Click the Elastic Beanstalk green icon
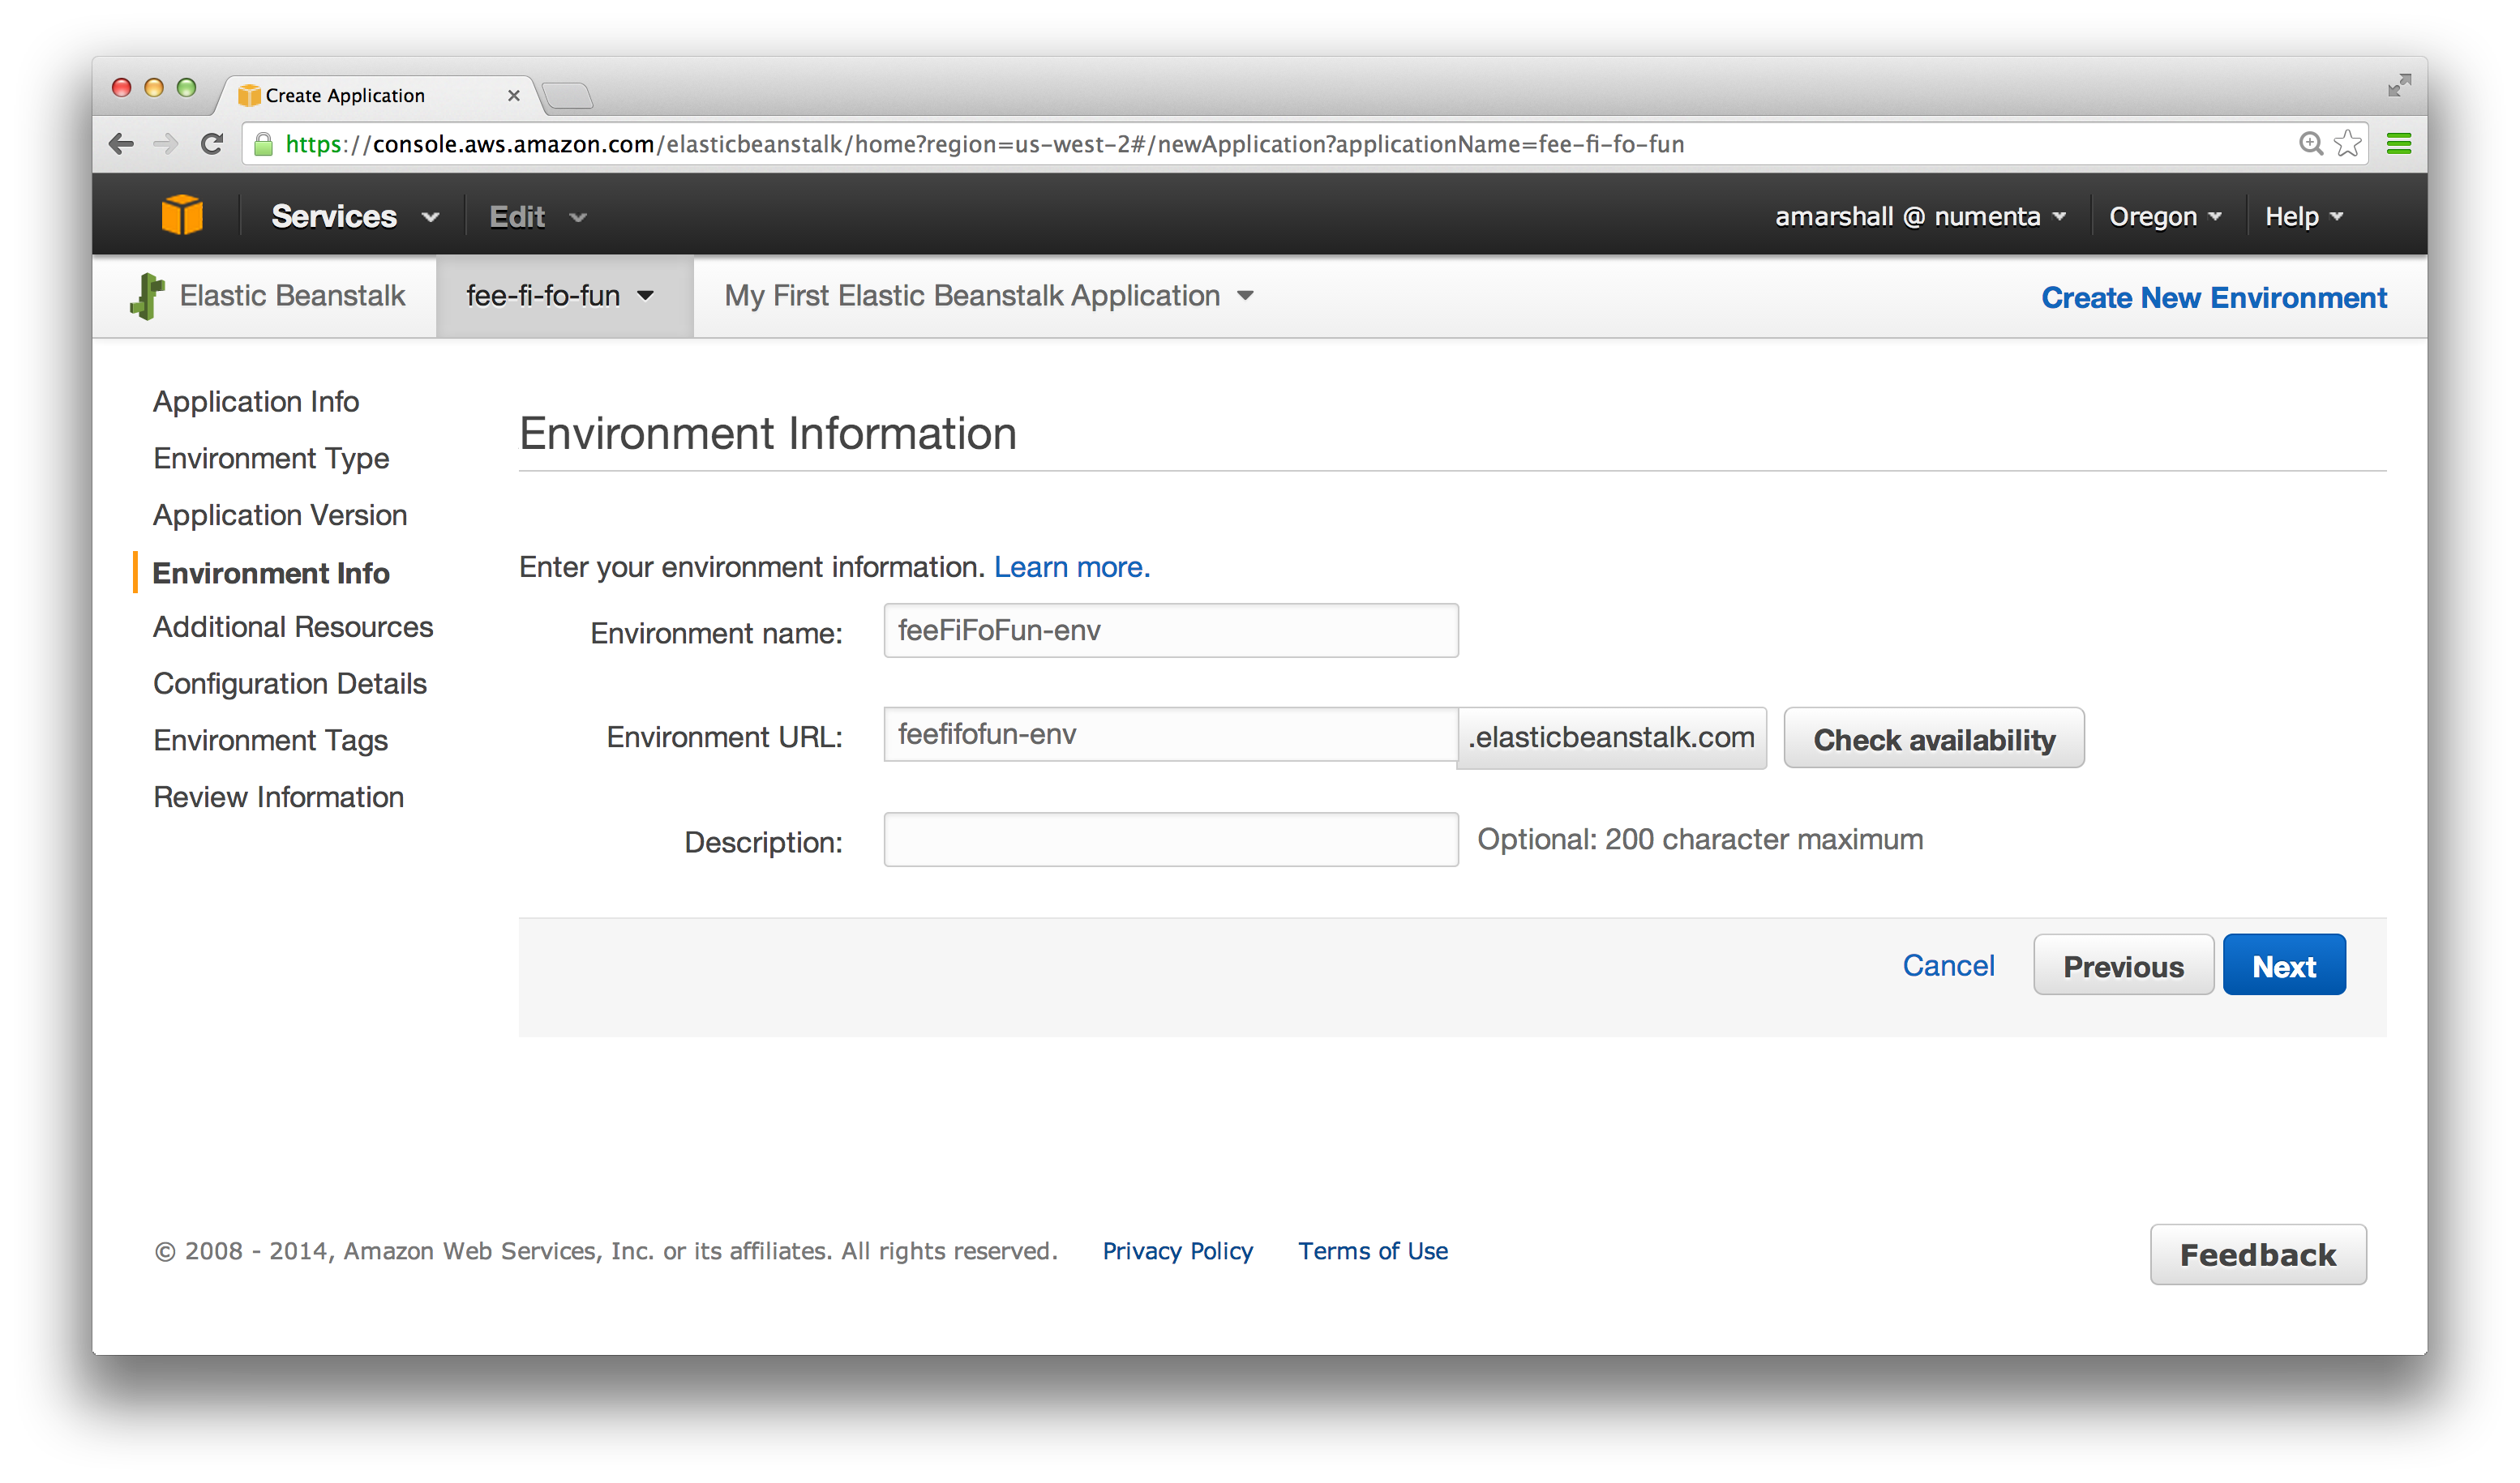Screen dimensions: 2520x1483 click(147, 296)
